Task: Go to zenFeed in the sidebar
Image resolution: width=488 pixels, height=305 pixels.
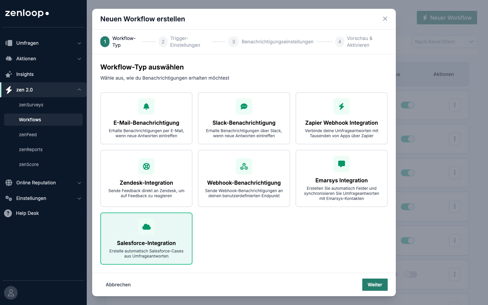Action: click(x=28, y=135)
